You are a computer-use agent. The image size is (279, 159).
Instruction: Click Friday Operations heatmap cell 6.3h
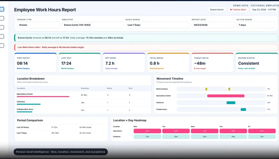coord(262,131)
